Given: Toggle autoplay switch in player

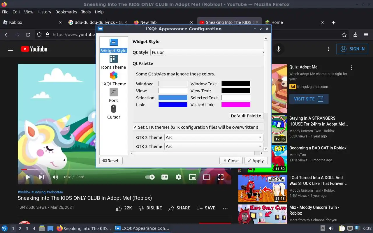Looking at the screenshot, I should [150, 177].
